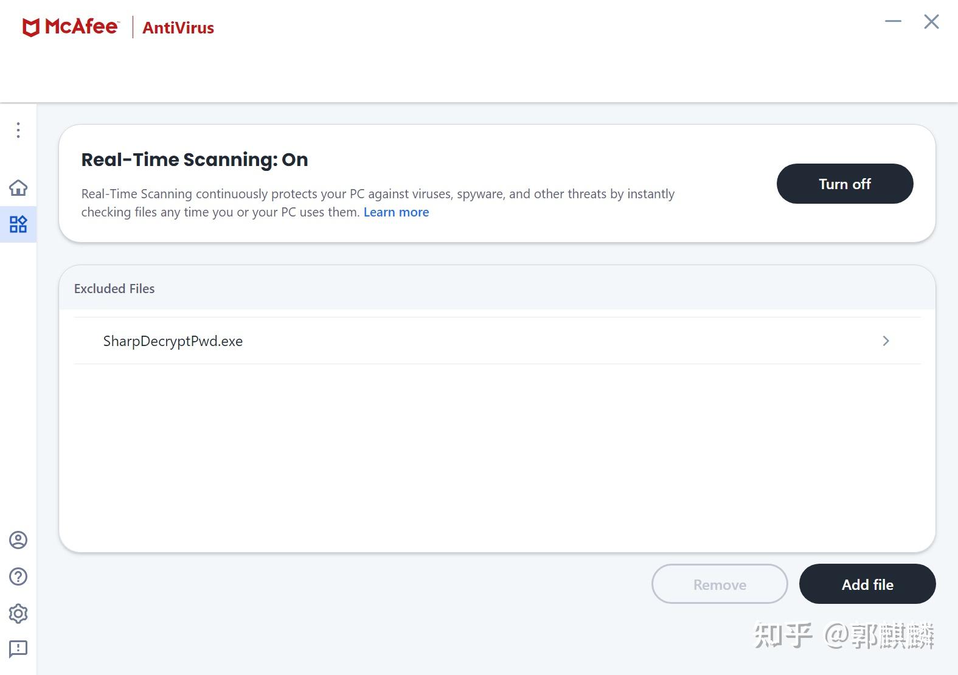Image resolution: width=958 pixels, height=675 pixels.
Task: Open the Settings gear icon
Action: pos(18,614)
